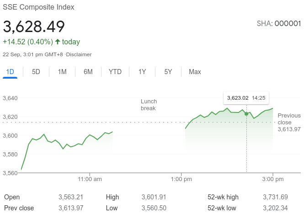Image resolution: width=304 pixels, height=214 pixels.
Task: Click the 1:00 pm axis marker
Action: (181, 179)
